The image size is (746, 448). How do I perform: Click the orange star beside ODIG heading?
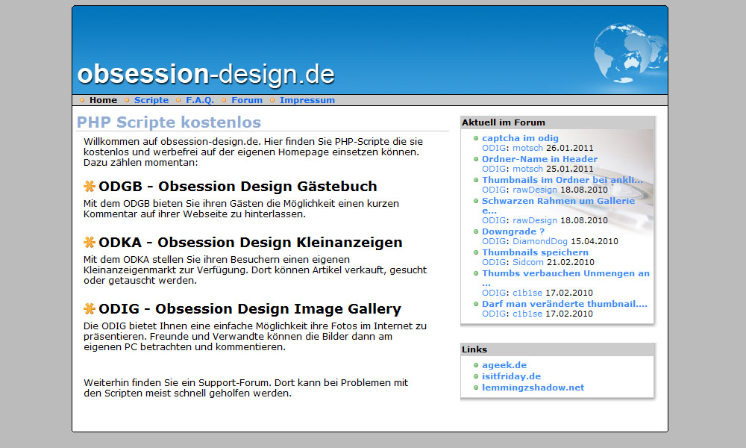click(x=90, y=308)
